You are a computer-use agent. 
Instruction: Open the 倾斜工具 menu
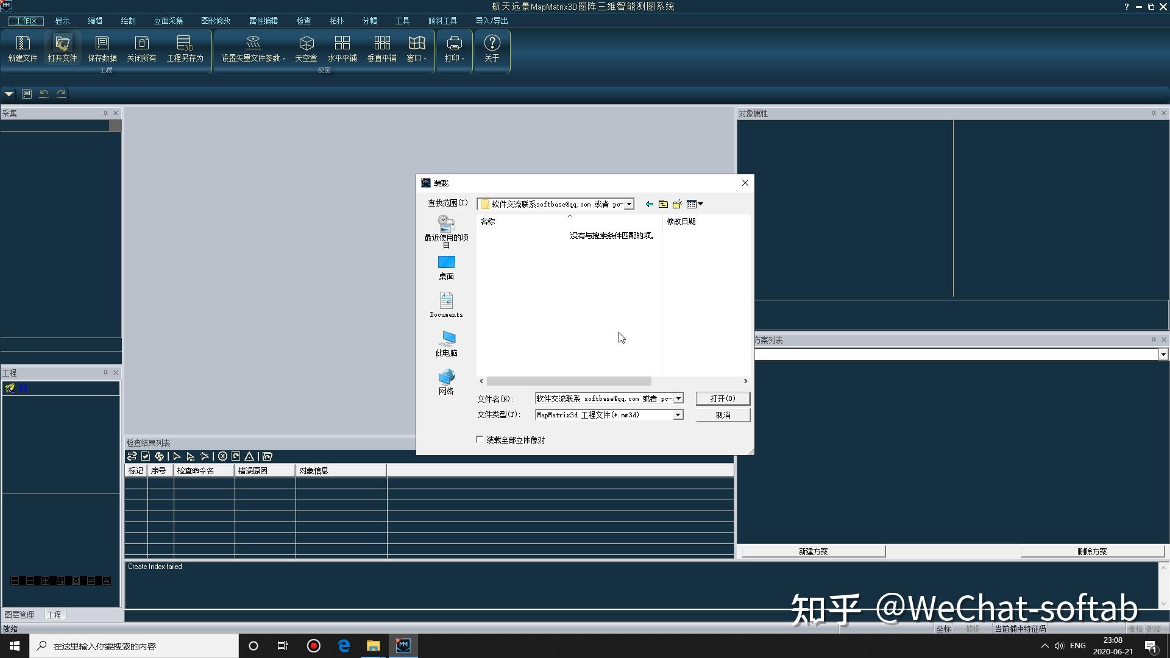tap(442, 21)
